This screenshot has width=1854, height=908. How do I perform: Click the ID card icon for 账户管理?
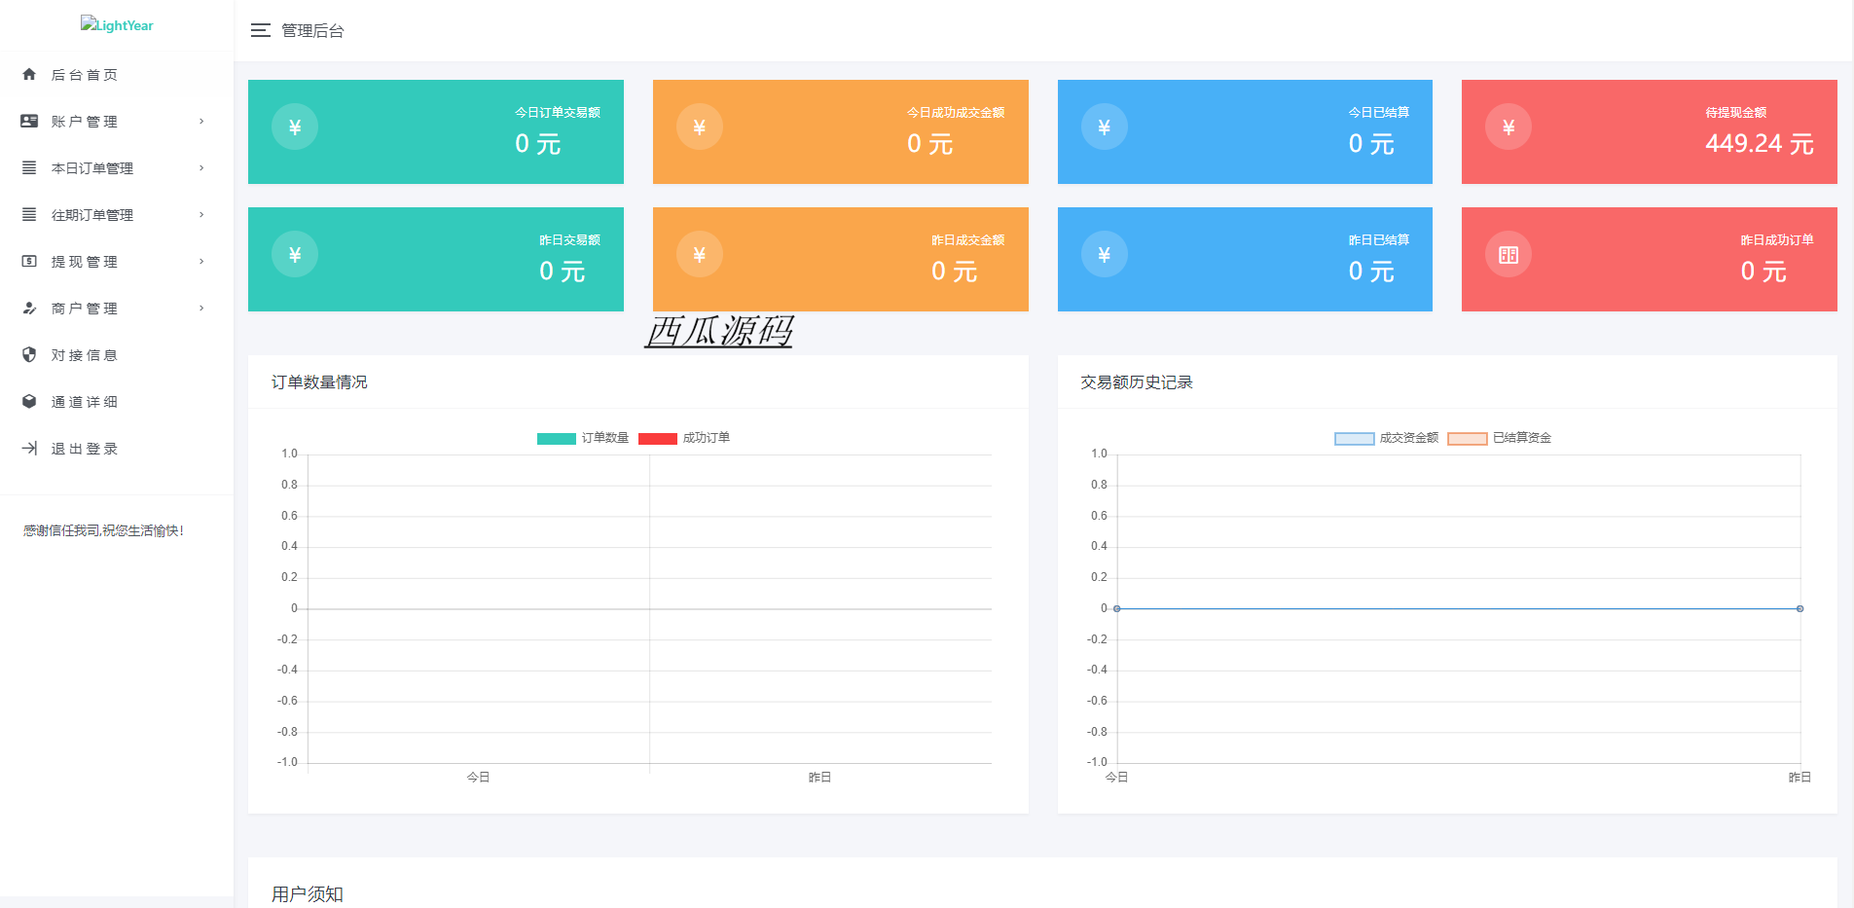[29, 121]
